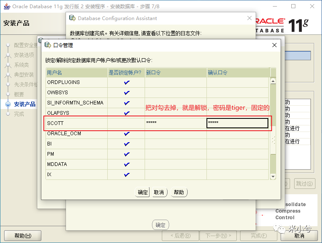
Task: Click 下一步(N) in the installer
Action: click(x=218, y=236)
